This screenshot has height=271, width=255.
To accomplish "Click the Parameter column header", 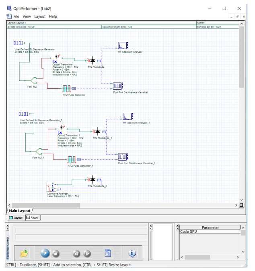I will [x=210, y=227].
